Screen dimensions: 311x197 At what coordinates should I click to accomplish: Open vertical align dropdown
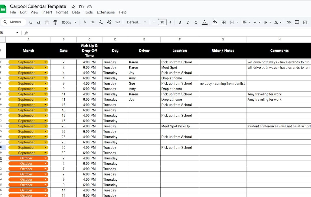pyautogui.click(x=257, y=22)
